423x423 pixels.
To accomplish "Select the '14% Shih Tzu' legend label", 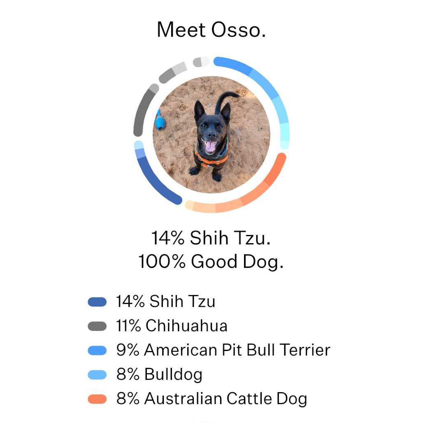I will (166, 302).
